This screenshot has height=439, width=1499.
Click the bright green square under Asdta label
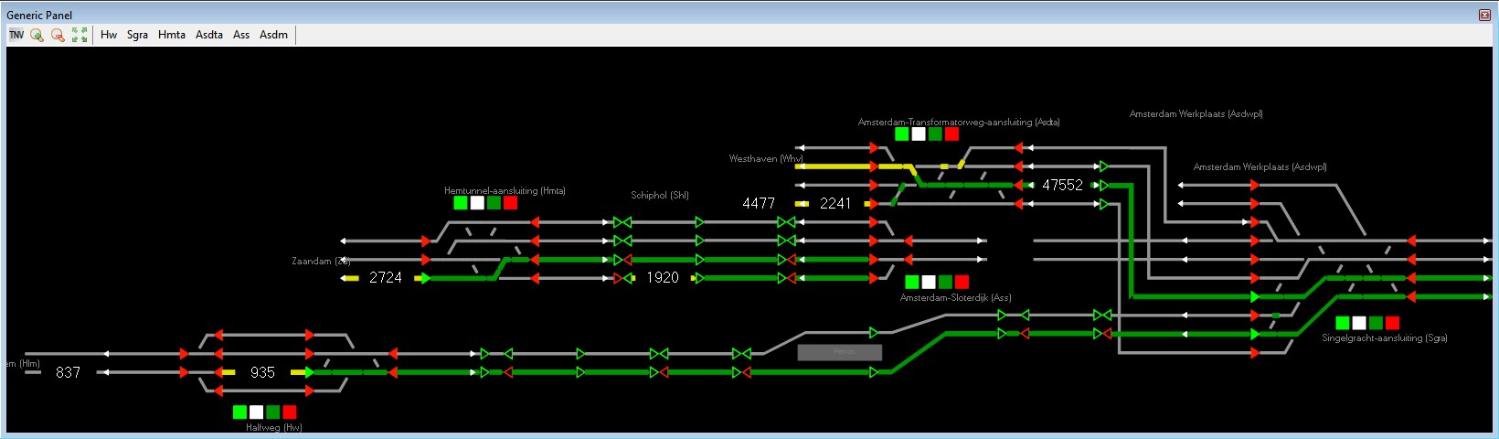pyautogui.click(x=902, y=134)
